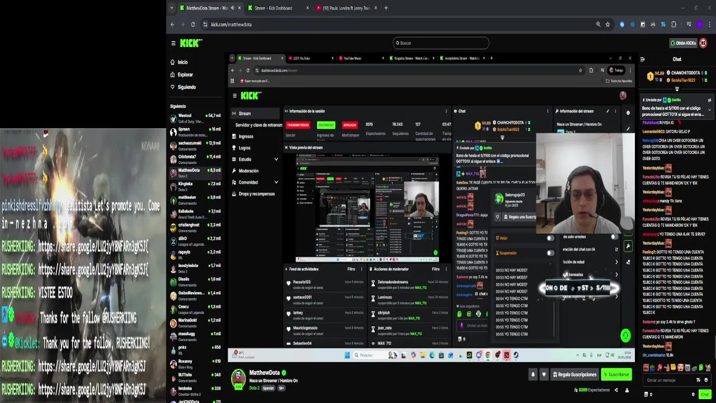Viewport: 716px width, 403px height.
Task: Click MatthewDota's channel avatar below video
Action: (x=239, y=378)
